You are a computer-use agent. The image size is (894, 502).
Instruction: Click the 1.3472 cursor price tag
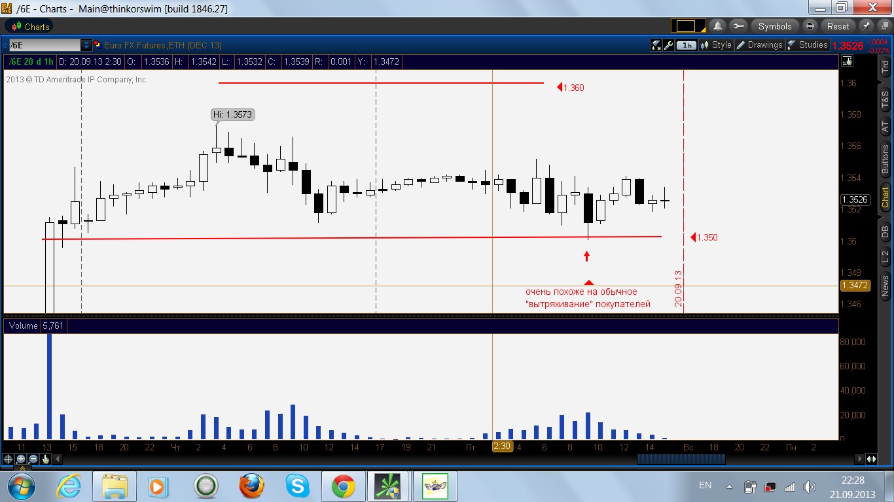[855, 286]
